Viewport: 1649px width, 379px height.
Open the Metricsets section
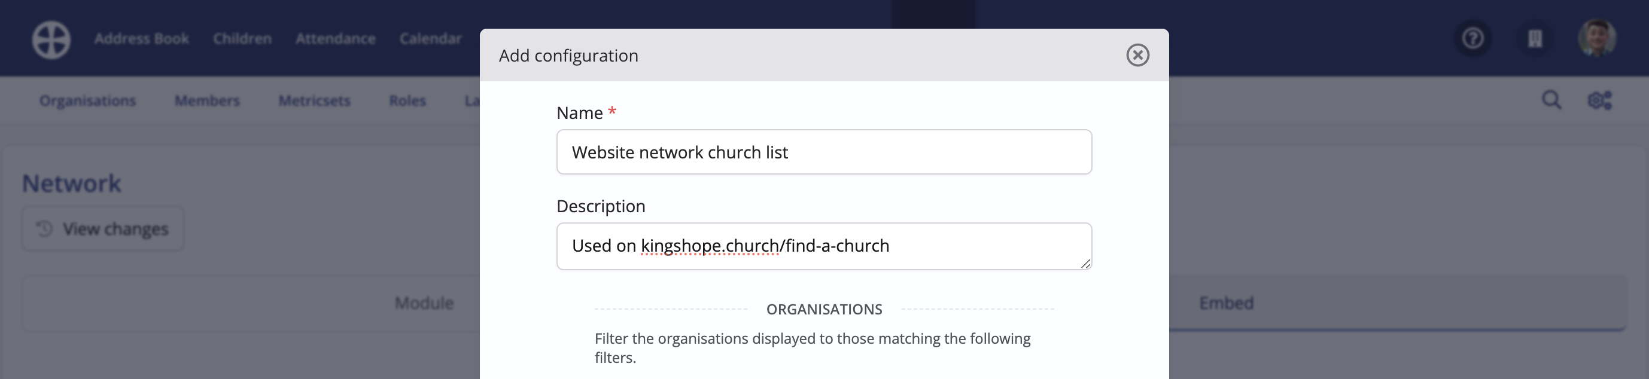[314, 101]
